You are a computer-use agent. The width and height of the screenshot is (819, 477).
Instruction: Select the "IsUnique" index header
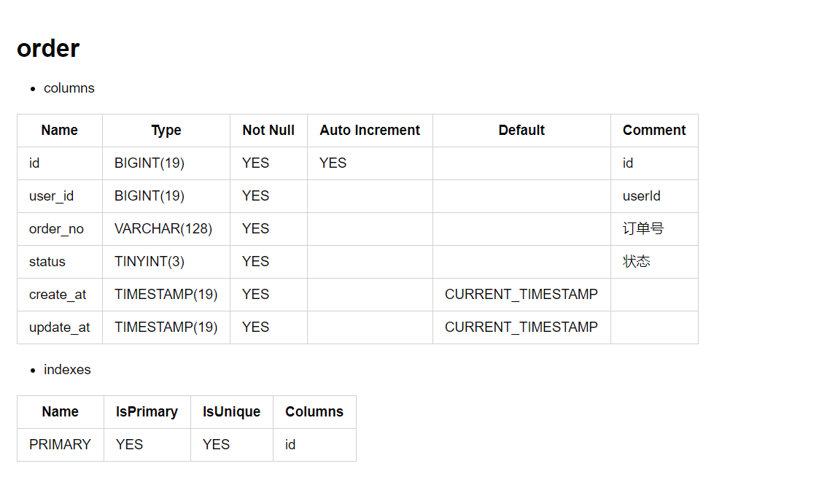point(231,412)
